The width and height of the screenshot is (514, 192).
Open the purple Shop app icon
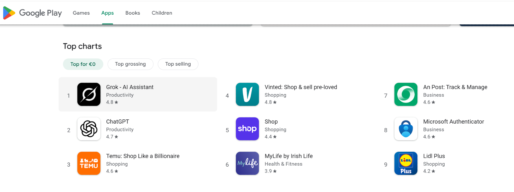(x=247, y=129)
